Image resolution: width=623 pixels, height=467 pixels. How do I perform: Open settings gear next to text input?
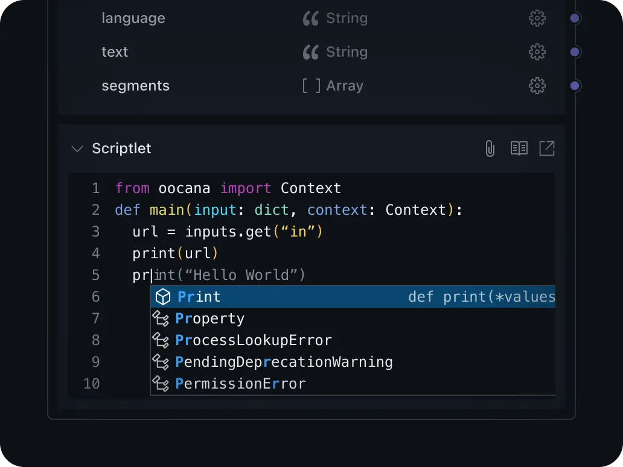[x=537, y=52]
